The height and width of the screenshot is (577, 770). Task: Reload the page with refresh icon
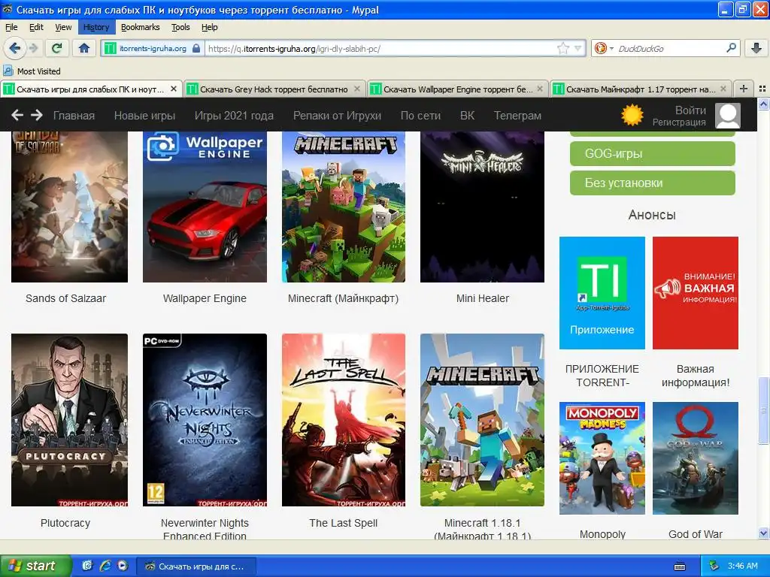[57, 48]
